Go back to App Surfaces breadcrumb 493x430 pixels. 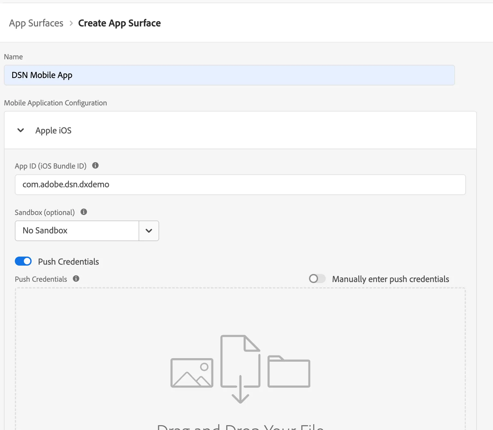(x=36, y=23)
